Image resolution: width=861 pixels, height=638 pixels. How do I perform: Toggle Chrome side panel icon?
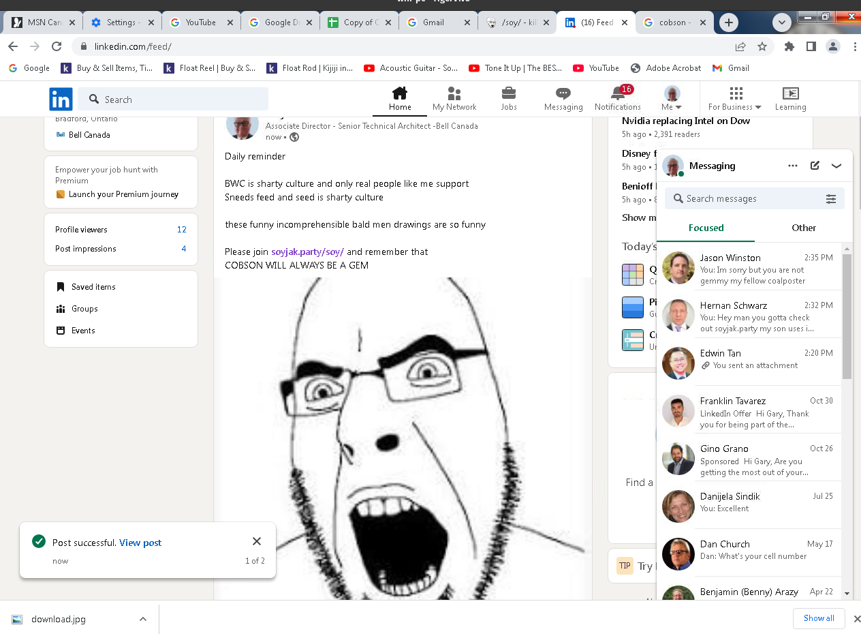[x=811, y=46]
